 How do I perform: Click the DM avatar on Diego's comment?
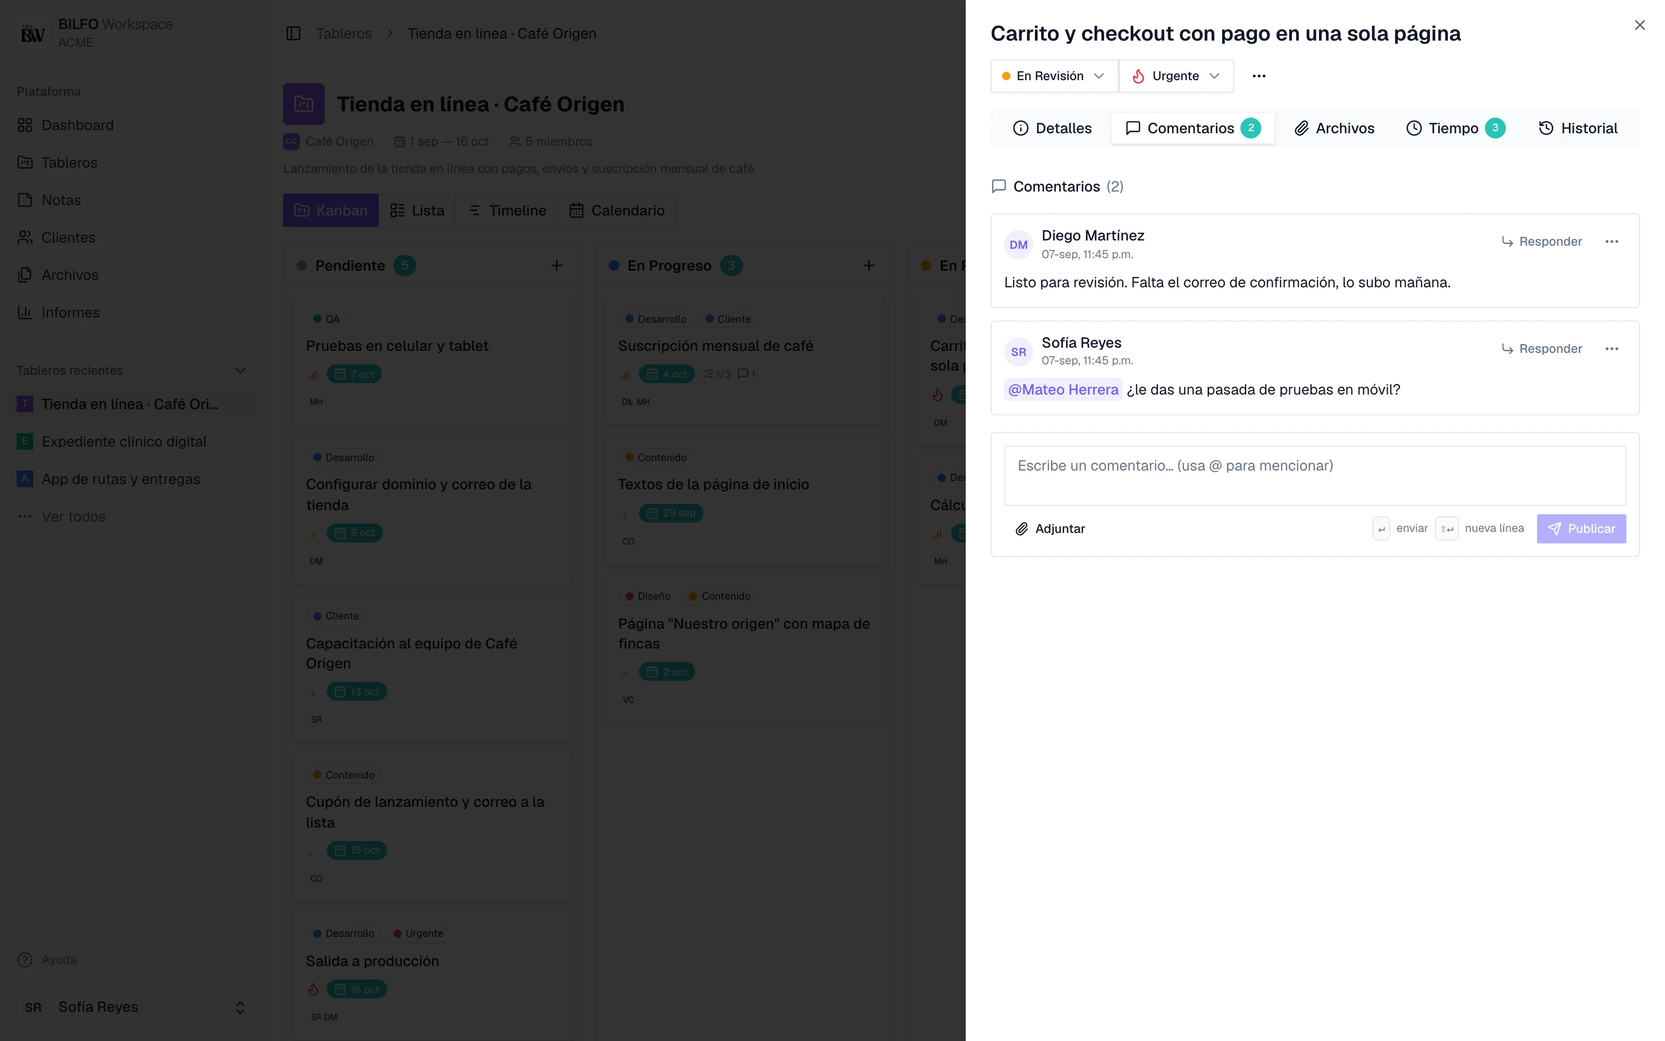(1018, 245)
